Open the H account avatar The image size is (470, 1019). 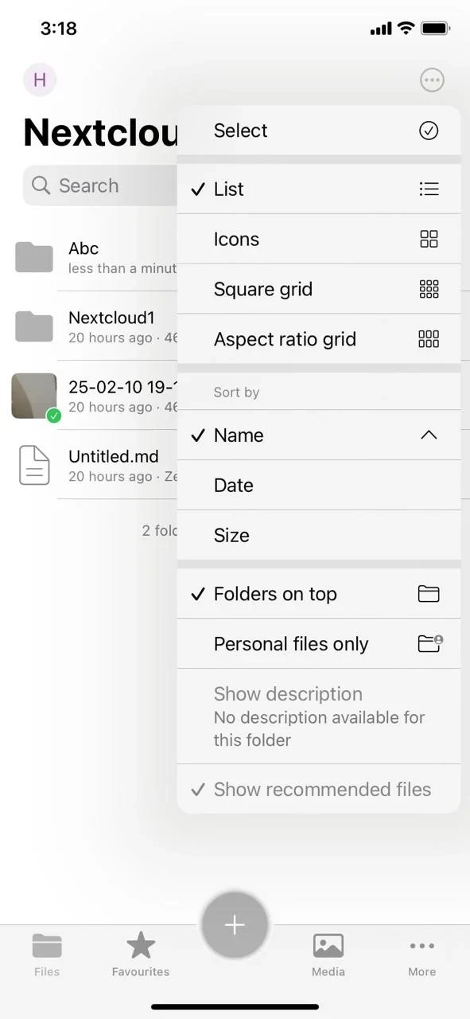point(40,80)
